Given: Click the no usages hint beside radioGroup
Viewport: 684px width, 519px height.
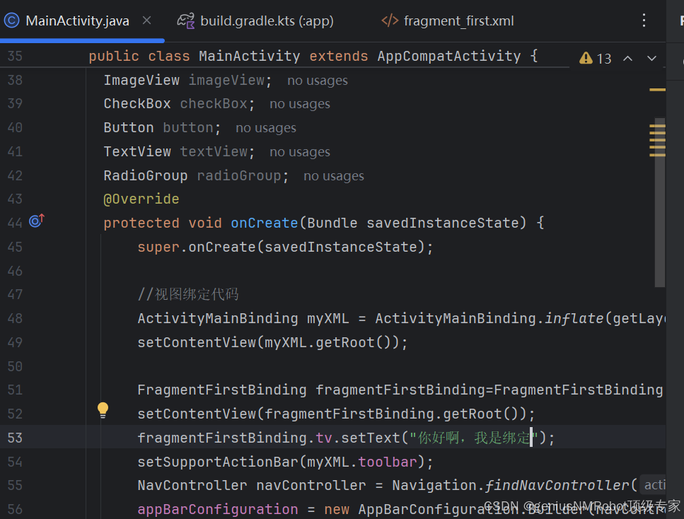Looking at the screenshot, I should pos(333,175).
